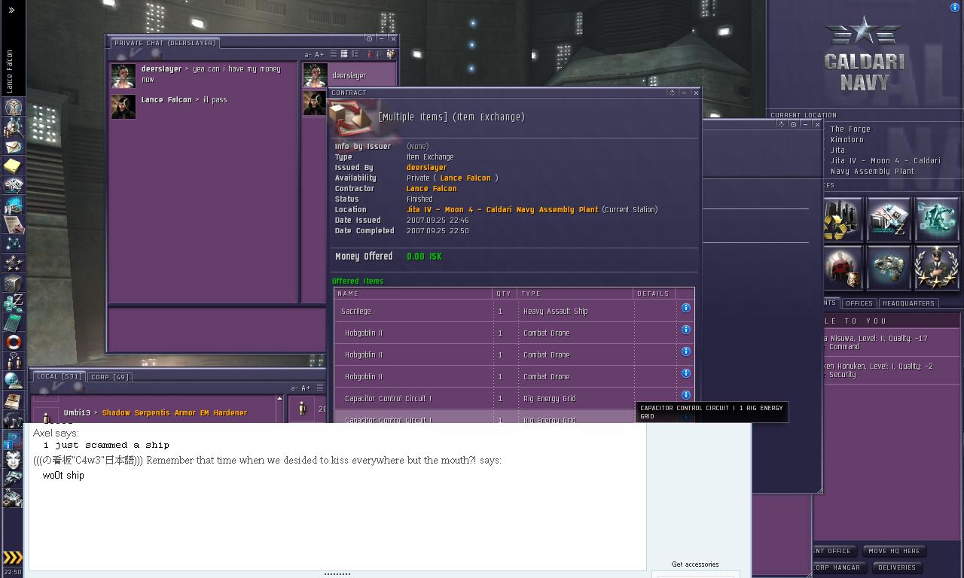Sort contract items by Qty column
Viewport: 964px width, 578px height.
(504, 294)
